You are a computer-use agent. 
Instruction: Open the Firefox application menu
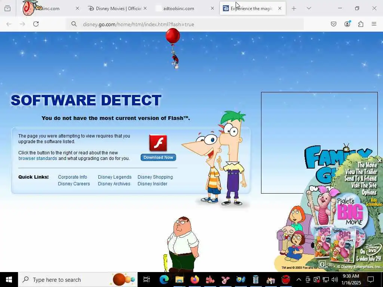tap(374, 24)
